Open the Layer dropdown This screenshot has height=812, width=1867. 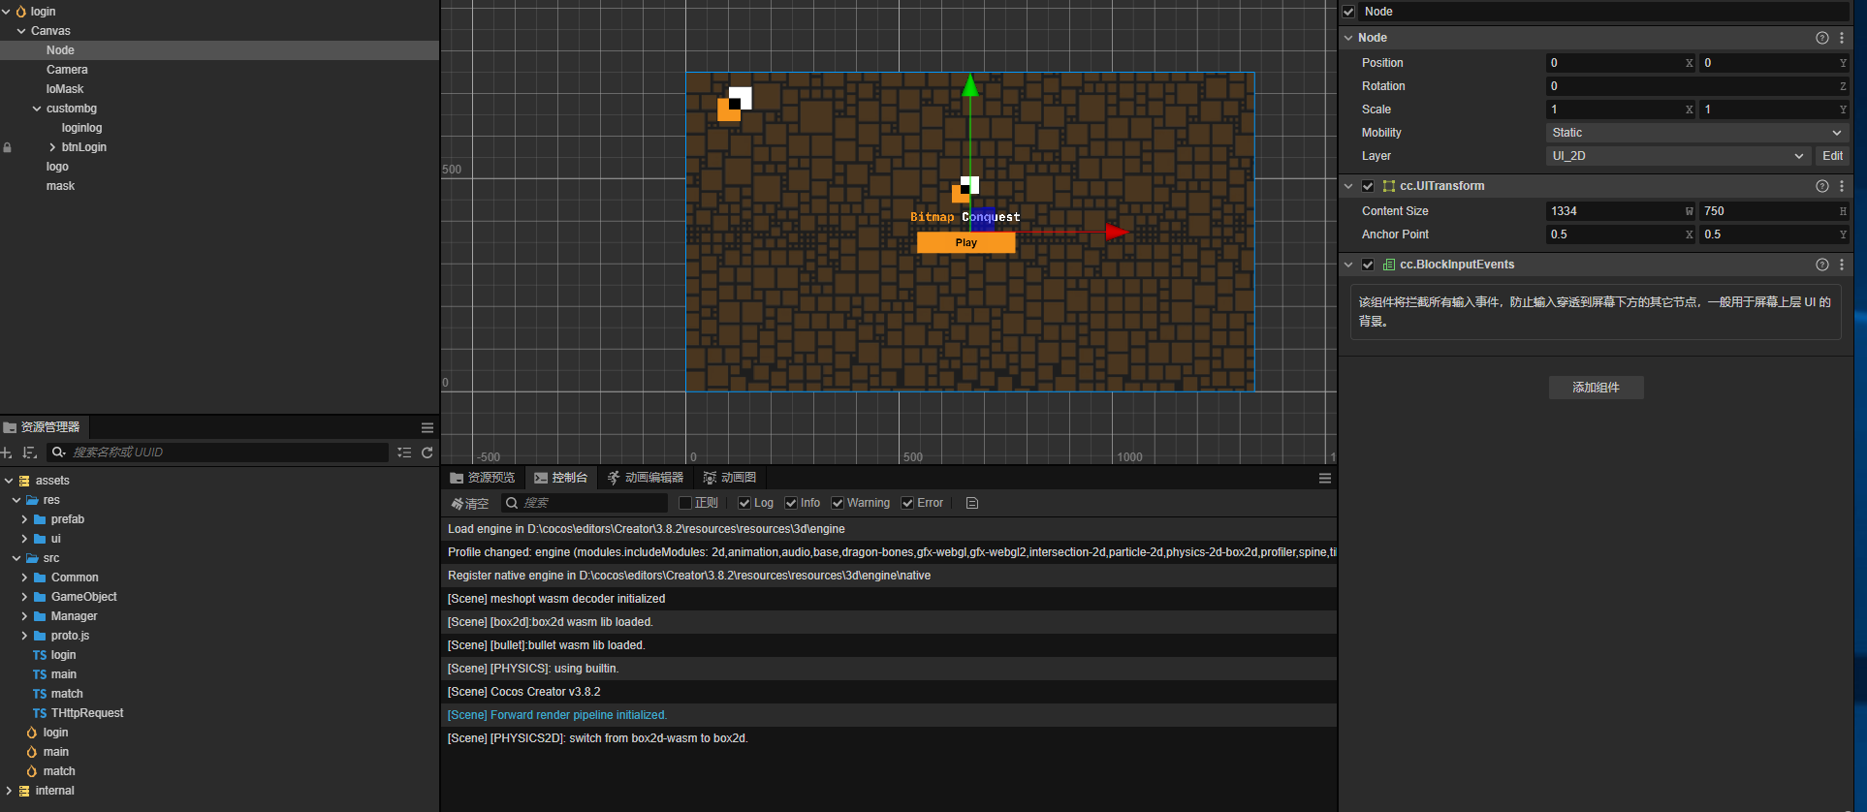click(x=1678, y=156)
